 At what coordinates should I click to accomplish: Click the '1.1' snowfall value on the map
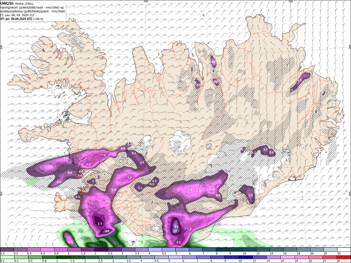pos(91,204)
